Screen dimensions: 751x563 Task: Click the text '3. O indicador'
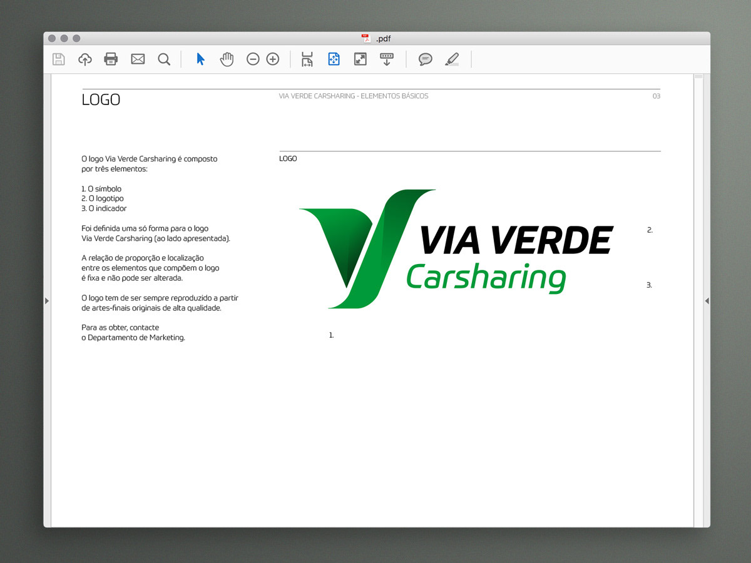(x=104, y=209)
